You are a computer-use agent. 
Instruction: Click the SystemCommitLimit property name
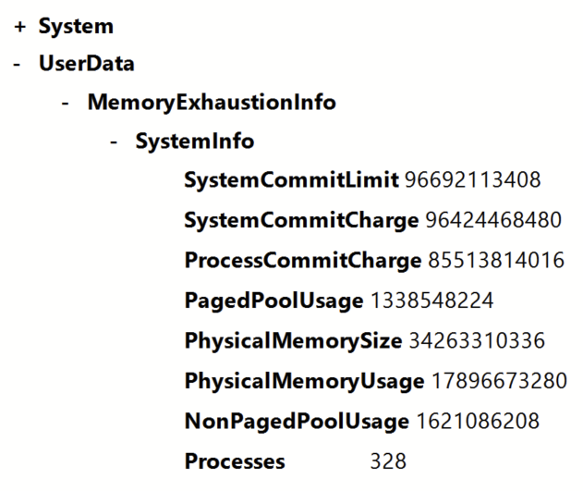click(x=292, y=180)
